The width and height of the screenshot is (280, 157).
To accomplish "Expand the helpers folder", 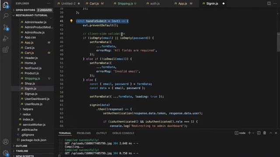I will pyautogui.click(x=28, y=109).
